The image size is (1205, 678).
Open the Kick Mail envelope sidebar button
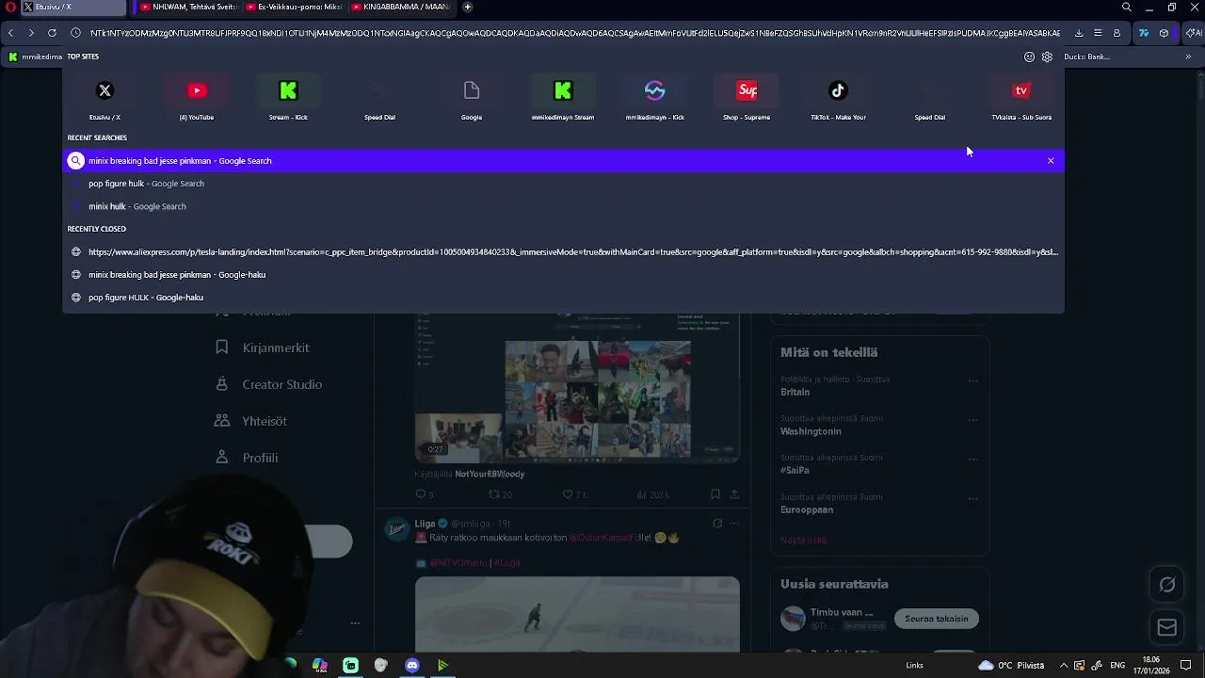[1167, 627]
